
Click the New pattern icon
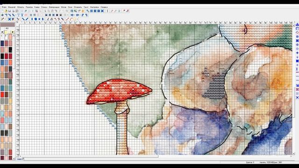pyautogui.click(x=2, y=11)
